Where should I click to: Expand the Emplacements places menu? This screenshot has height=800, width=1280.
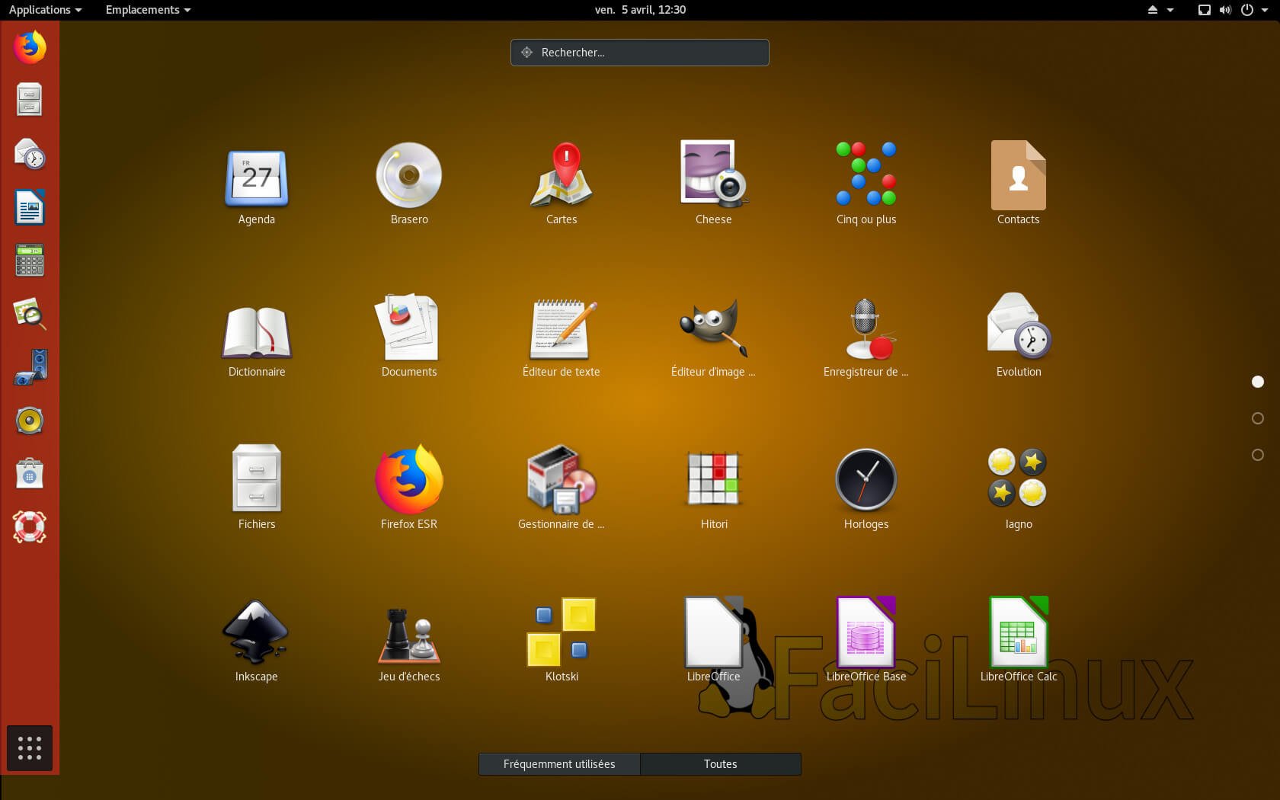click(148, 10)
